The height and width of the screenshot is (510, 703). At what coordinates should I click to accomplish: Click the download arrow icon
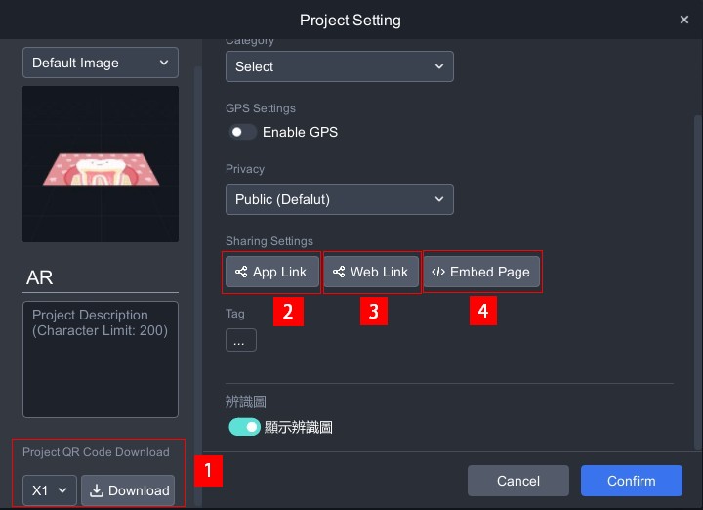[97, 490]
